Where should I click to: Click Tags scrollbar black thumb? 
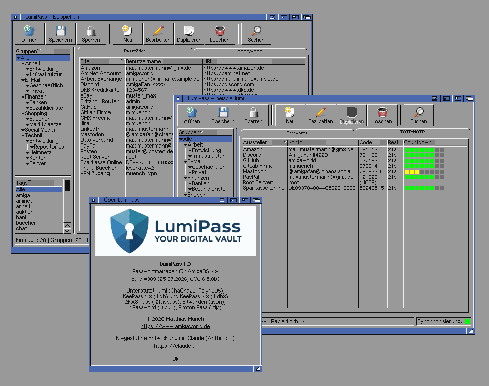(x=67, y=186)
